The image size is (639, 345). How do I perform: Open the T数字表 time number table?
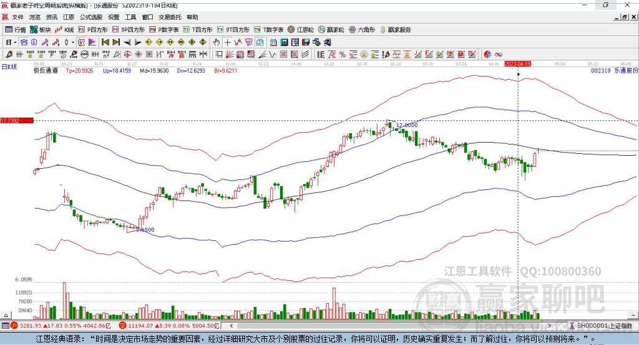pos(268,30)
